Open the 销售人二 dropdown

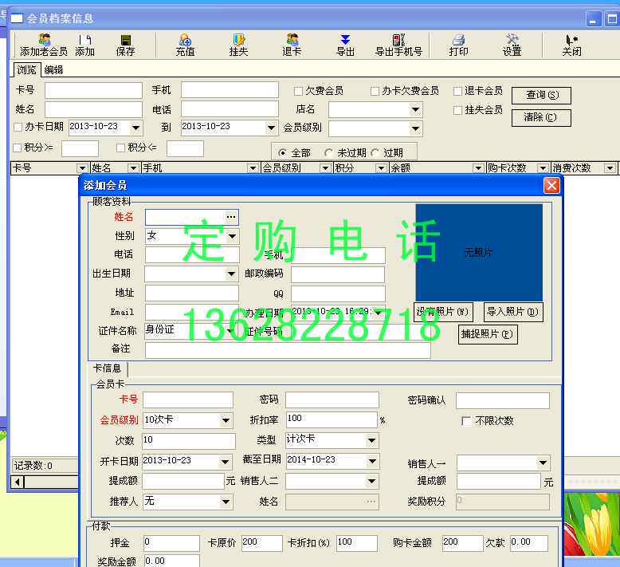click(x=371, y=481)
